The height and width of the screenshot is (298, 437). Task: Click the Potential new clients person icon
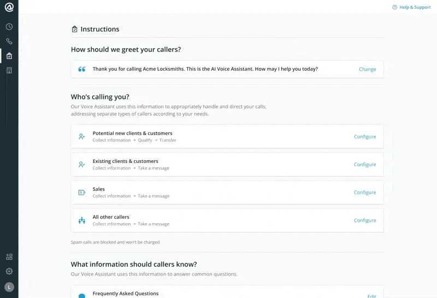(x=81, y=137)
